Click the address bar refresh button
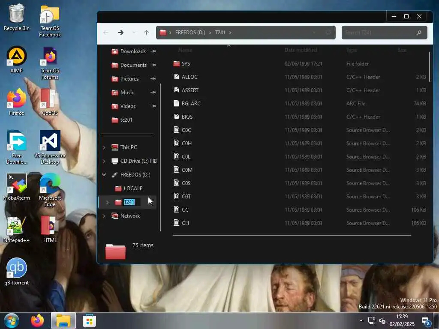This screenshot has width=439, height=329. [328, 33]
